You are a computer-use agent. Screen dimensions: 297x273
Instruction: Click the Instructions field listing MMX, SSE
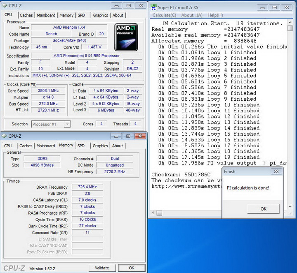click(x=87, y=75)
